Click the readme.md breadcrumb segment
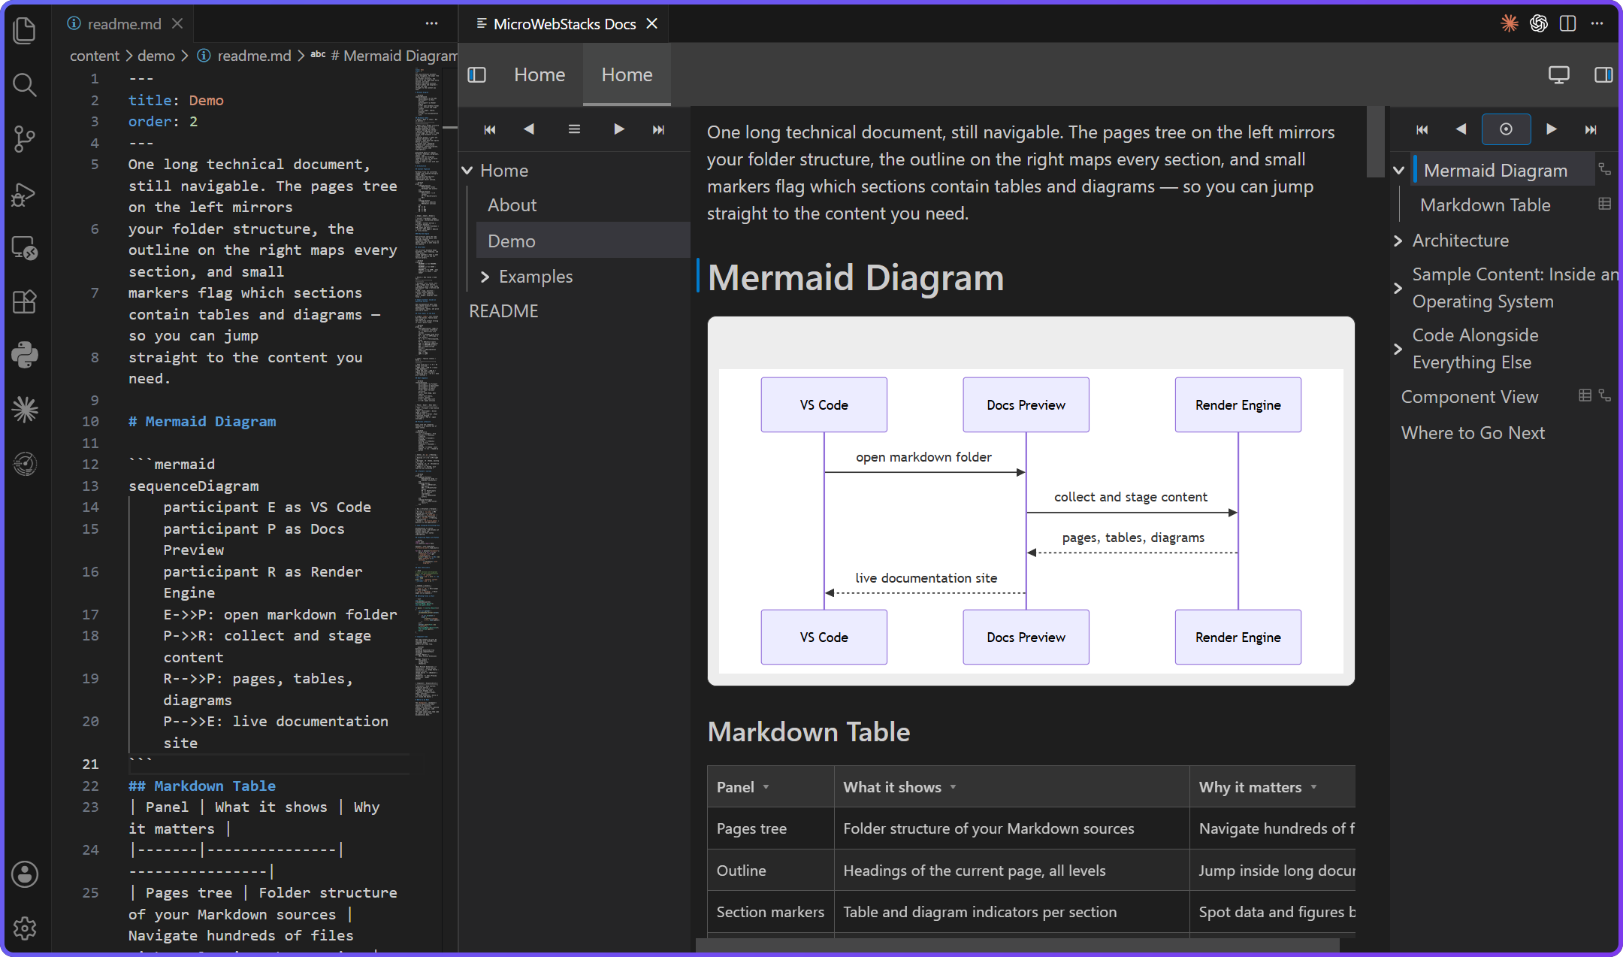Viewport: 1623px width, 957px height. [254, 56]
